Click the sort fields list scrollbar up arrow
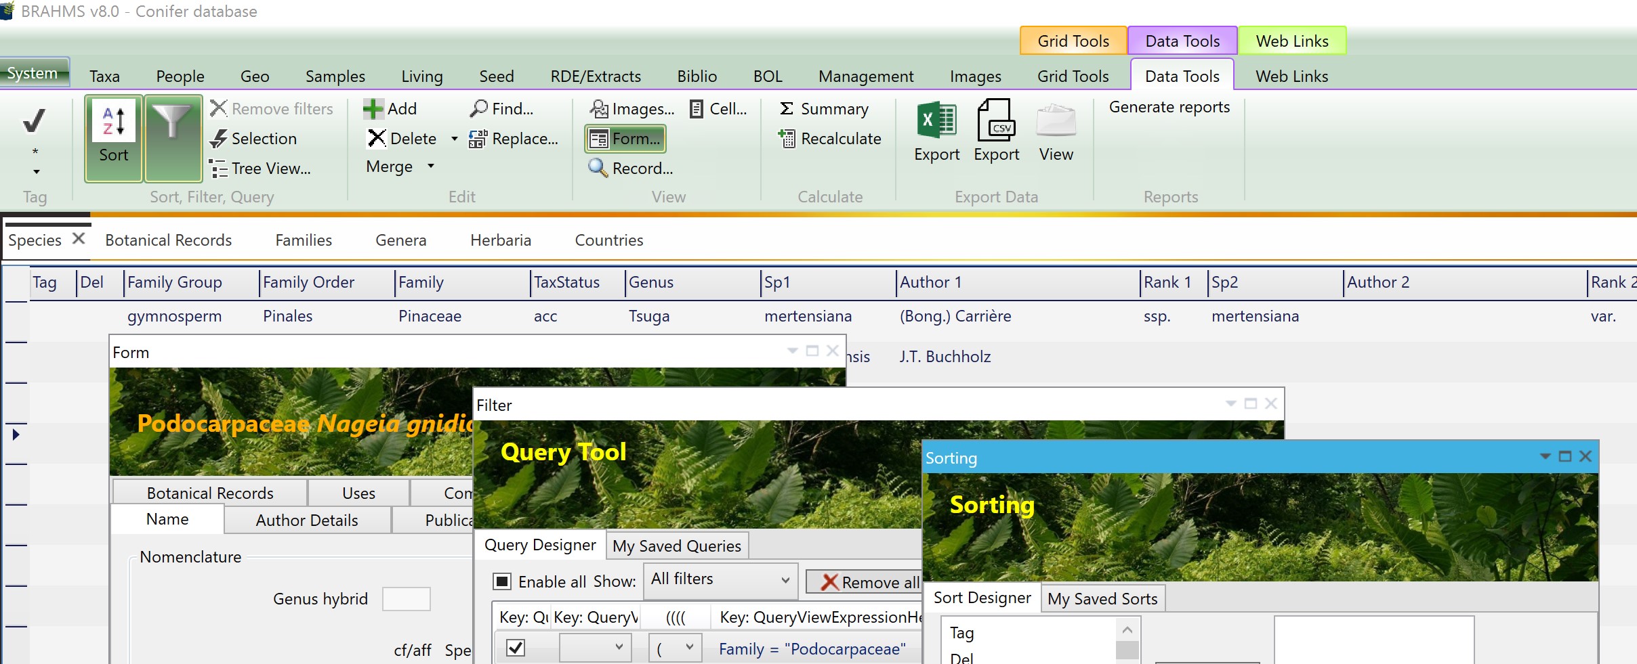Screen dimensions: 1637x664 [1127, 629]
